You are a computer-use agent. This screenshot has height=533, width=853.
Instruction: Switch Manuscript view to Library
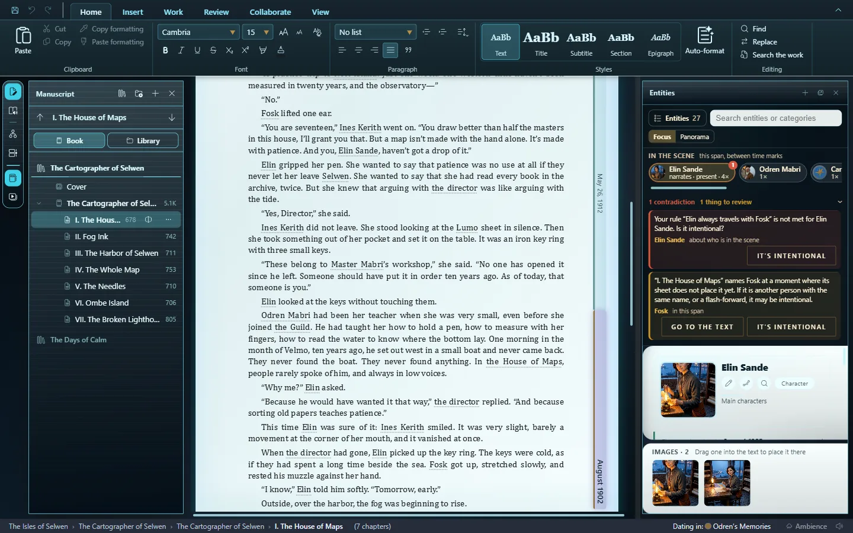click(x=143, y=140)
